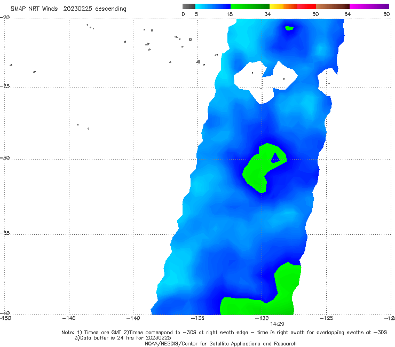Click the "Data buffer is 24 hrs" note
The height and width of the screenshot is (347, 395).
click(123, 338)
